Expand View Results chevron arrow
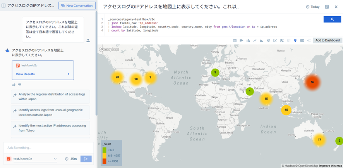This screenshot has height=168, width=343. click(x=69, y=74)
